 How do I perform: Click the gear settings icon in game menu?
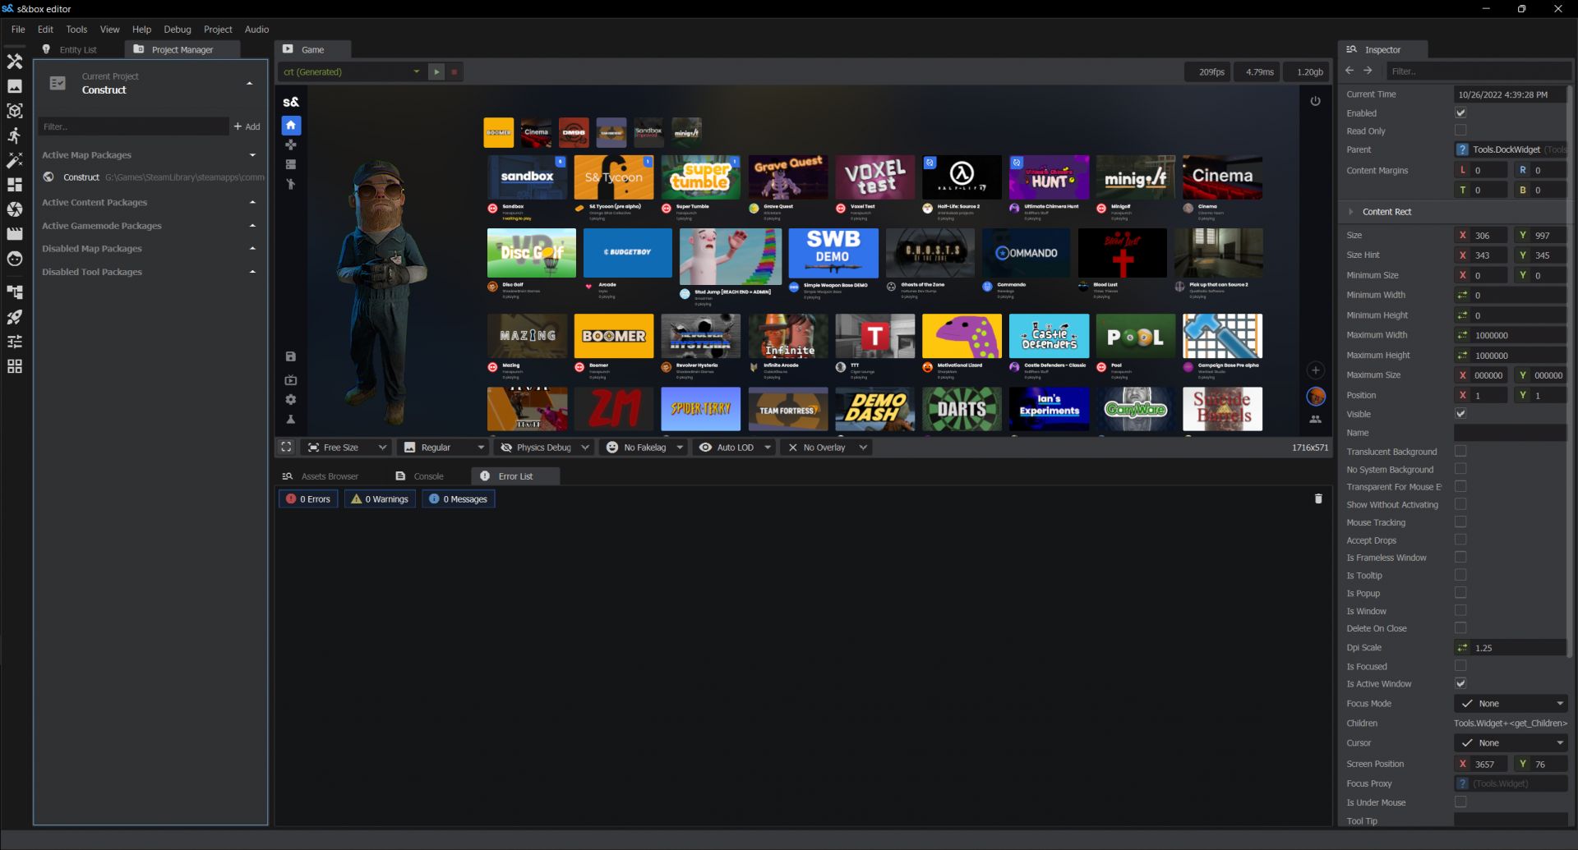point(291,400)
